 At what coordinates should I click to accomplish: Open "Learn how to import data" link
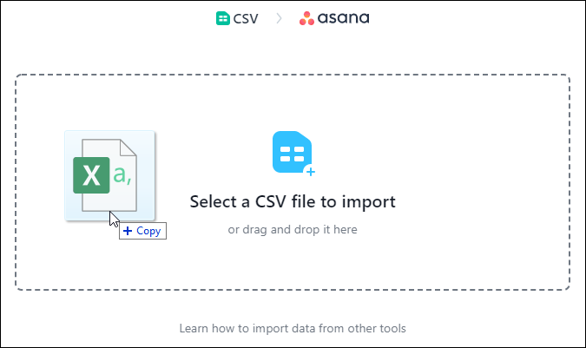tap(293, 329)
